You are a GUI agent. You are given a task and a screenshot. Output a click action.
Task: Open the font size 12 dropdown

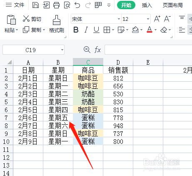(x=148, y=19)
